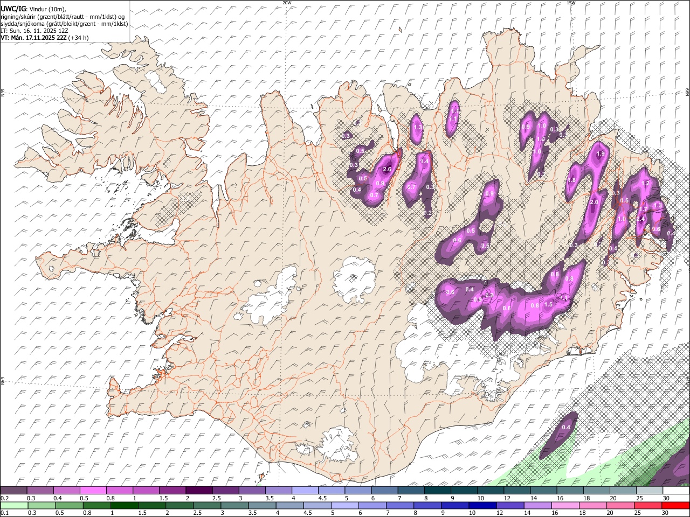The width and height of the screenshot is (690, 517).
Task: Click the UWC/IG title text
Action: [x=12, y=9]
